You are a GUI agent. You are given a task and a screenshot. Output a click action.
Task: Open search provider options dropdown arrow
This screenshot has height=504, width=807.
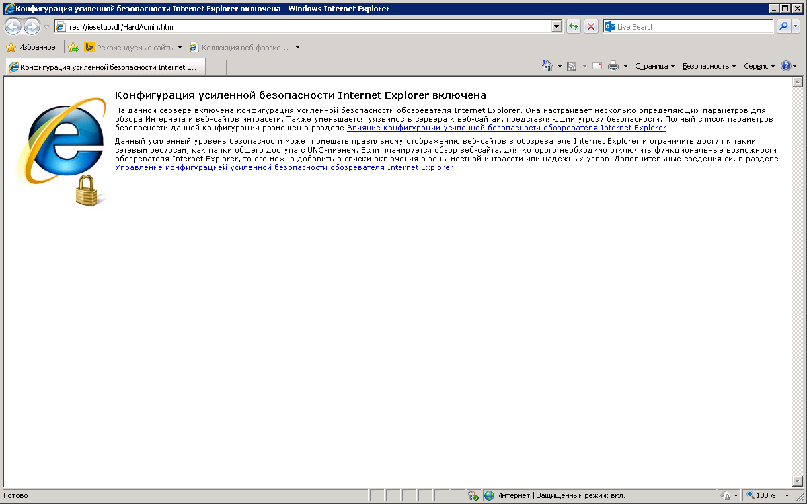796,27
